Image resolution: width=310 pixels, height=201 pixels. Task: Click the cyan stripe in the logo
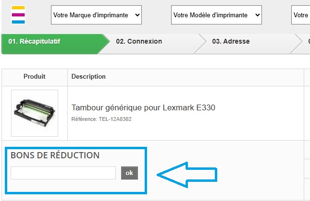(x=19, y=21)
